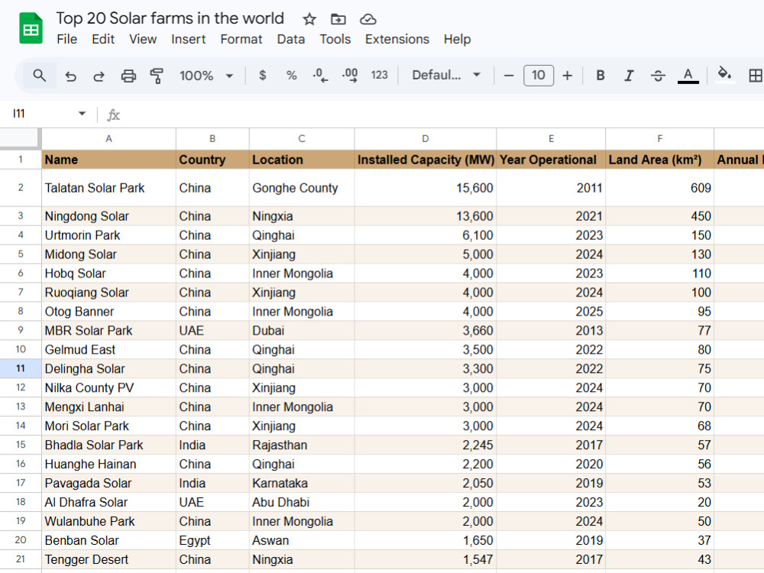
Task: Select the Tengger Desert cell
Action: (x=108, y=559)
